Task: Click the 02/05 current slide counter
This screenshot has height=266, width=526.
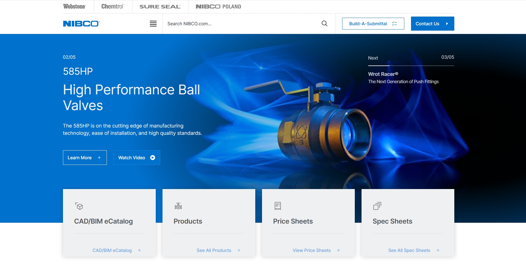Action: 69,57
